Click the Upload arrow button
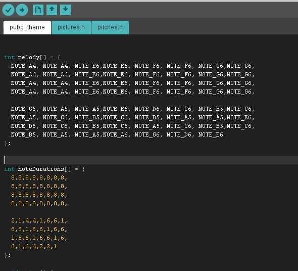The image size is (298, 271). (22, 10)
